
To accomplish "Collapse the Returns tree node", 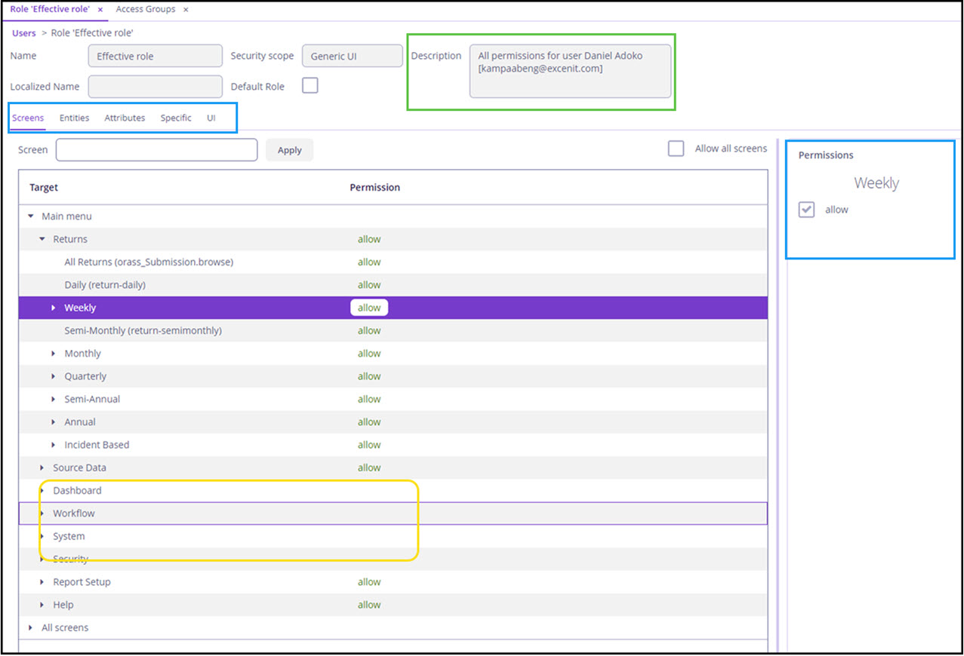I will pyautogui.click(x=42, y=239).
